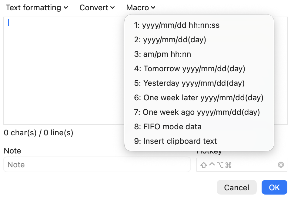Viewport: 291px width, 200px height.
Task: Open the Text formatting dropdown
Action: [x=37, y=8]
